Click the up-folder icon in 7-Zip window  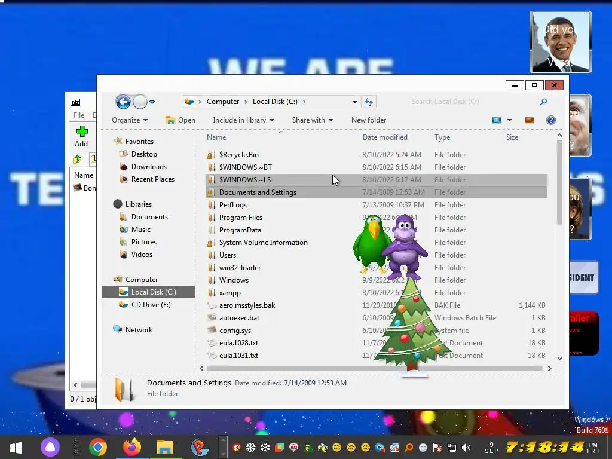(77, 159)
